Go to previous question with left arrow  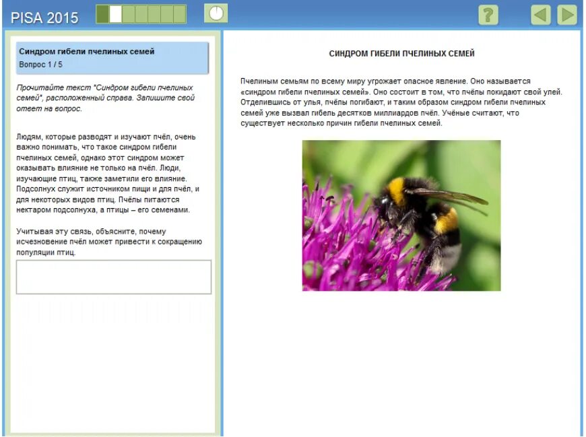click(x=540, y=15)
